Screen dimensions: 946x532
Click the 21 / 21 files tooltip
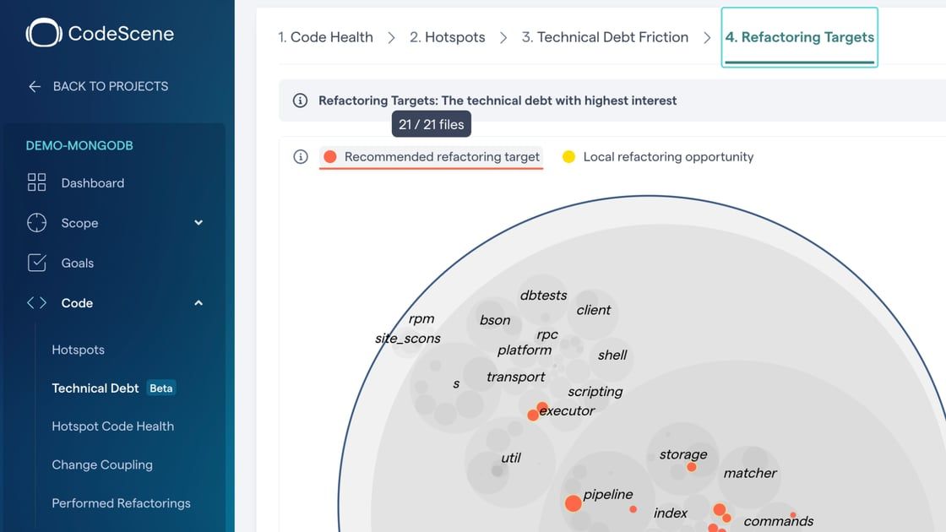click(x=432, y=124)
